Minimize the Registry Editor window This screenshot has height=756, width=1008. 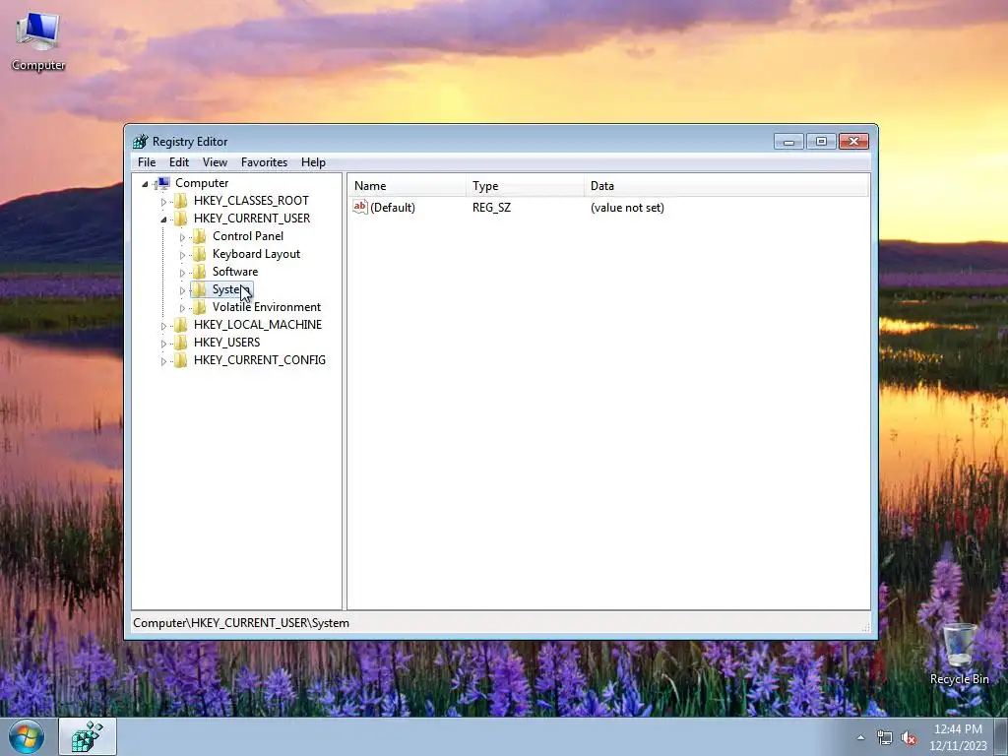(x=788, y=142)
